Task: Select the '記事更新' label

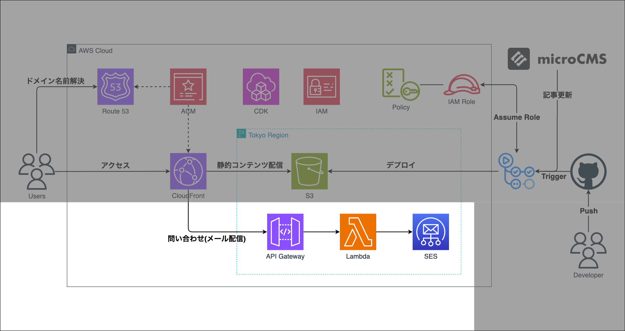Action: [557, 95]
